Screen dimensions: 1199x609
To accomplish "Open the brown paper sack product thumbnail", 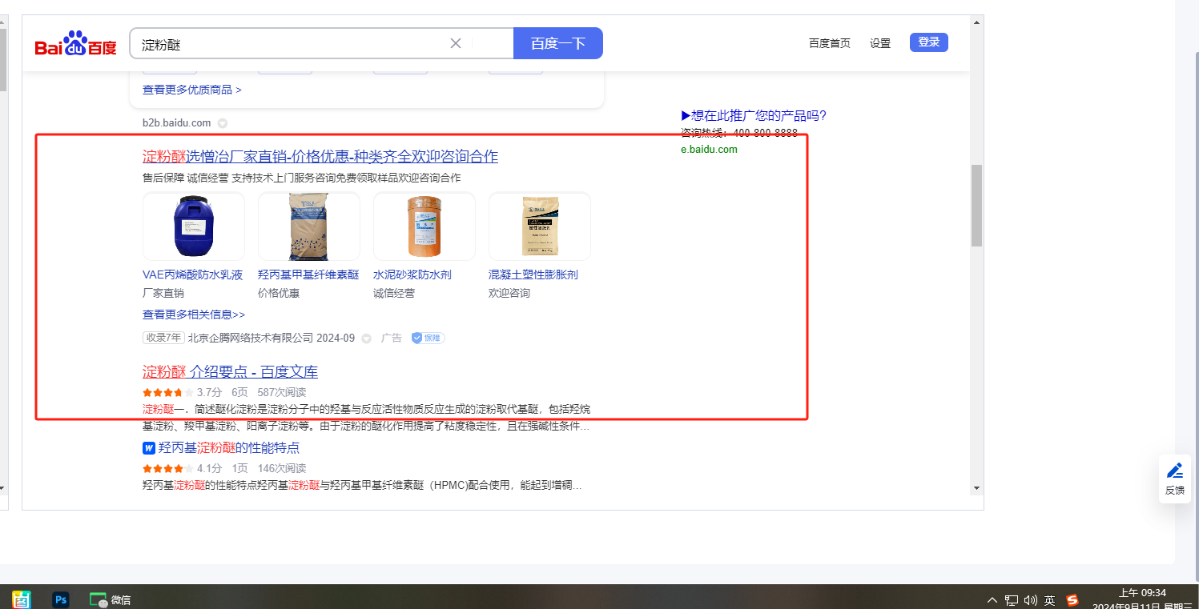I will click(309, 226).
